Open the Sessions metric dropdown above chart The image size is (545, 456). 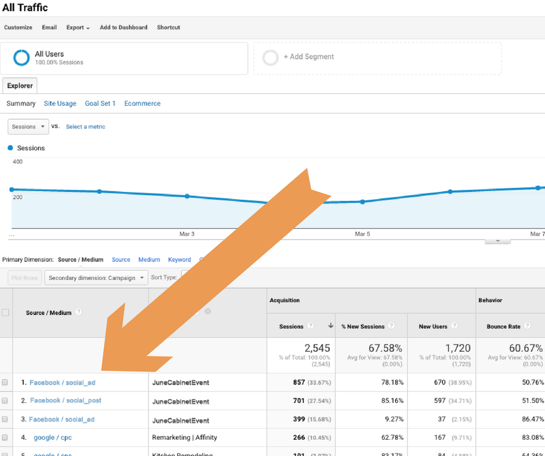28,127
